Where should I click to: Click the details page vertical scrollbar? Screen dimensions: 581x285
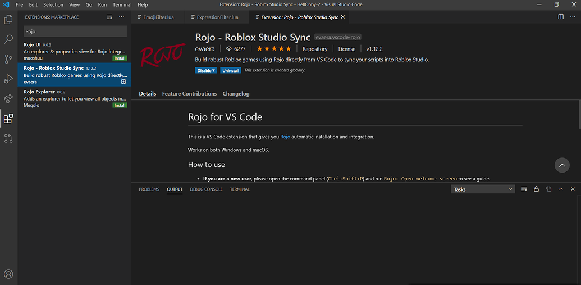579,114
